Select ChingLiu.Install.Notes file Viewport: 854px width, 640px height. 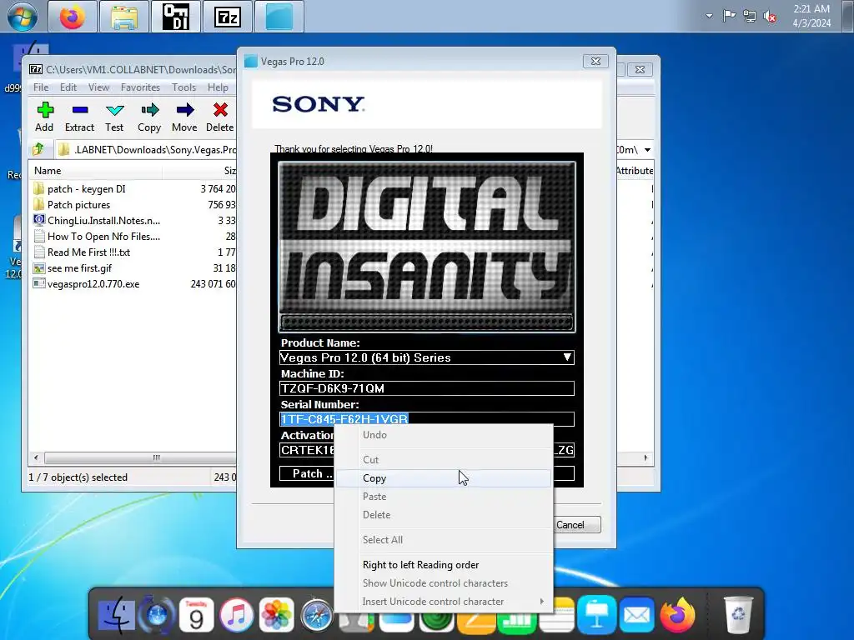pos(103,220)
